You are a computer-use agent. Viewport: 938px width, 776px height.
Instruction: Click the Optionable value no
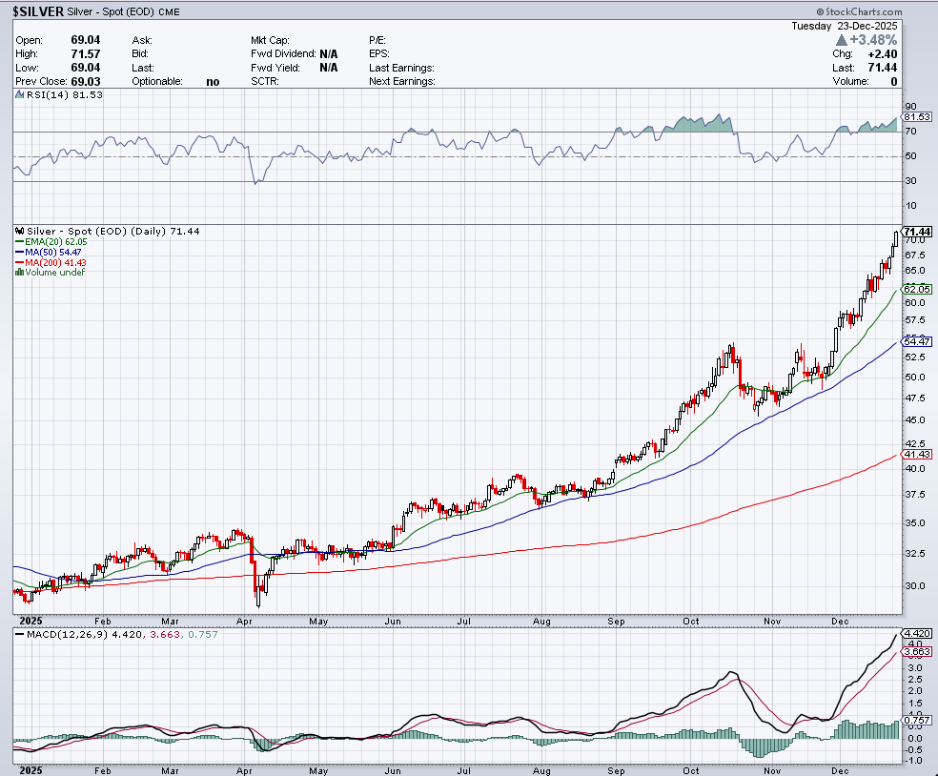213,82
